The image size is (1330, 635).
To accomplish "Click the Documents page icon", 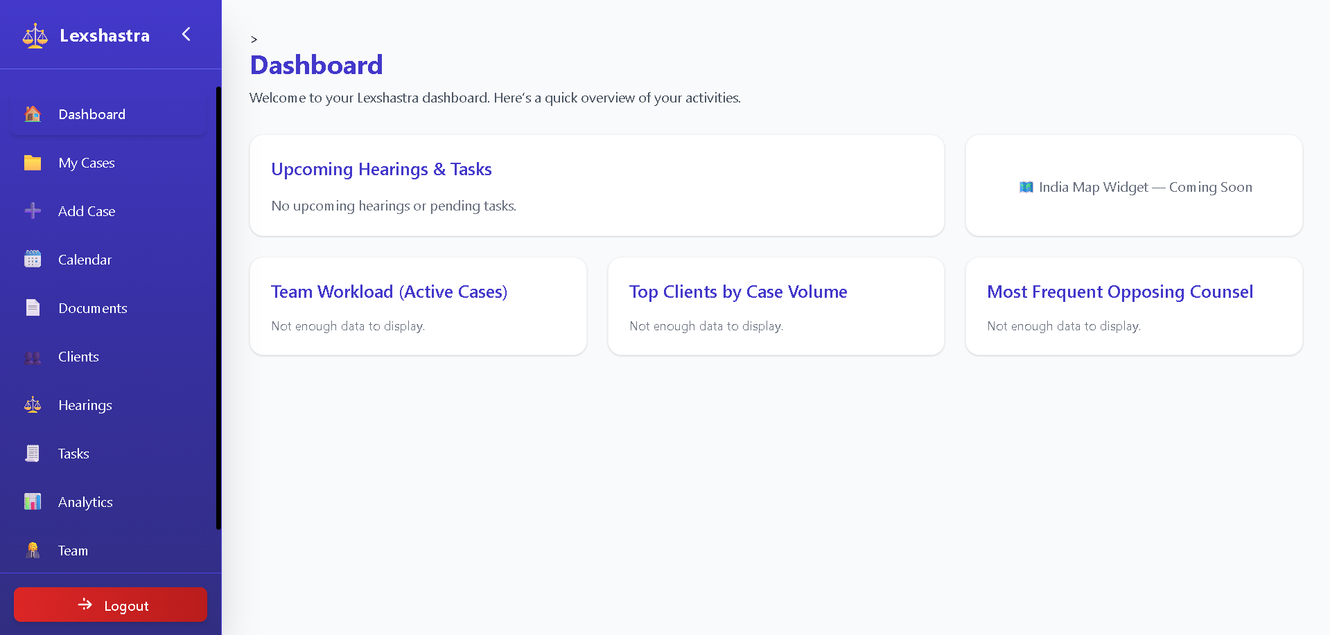I will pyautogui.click(x=33, y=308).
